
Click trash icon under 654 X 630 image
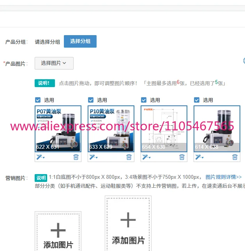click(x=182, y=157)
